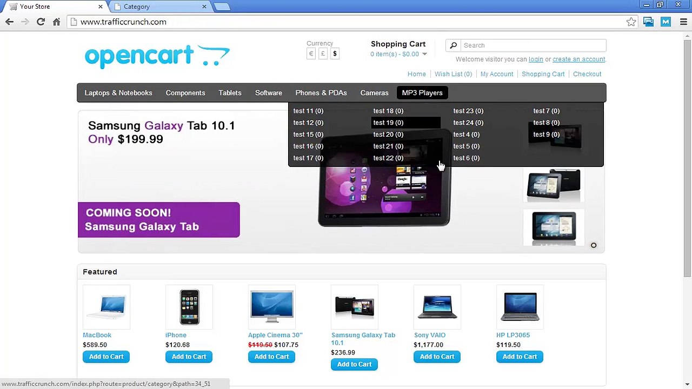The width and height of the screenshot is (692, 389).
Task: Select Euro currency symbol
Action: tap(311, 53)
